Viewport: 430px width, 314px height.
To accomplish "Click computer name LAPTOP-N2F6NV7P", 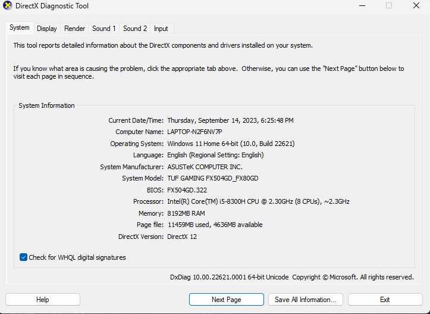I will click(194, 132).
